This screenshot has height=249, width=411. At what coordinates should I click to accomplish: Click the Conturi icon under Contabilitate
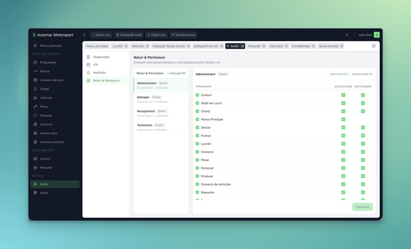[x=35, y=159]
